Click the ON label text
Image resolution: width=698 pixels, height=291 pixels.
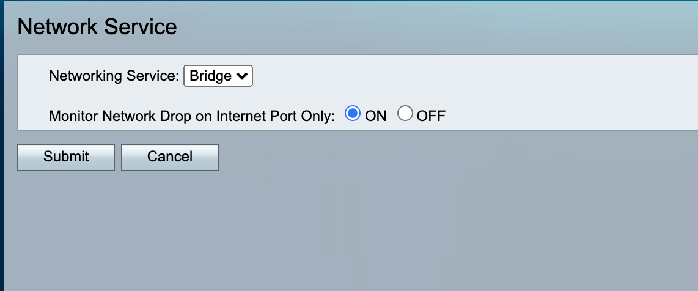[376, 116]
